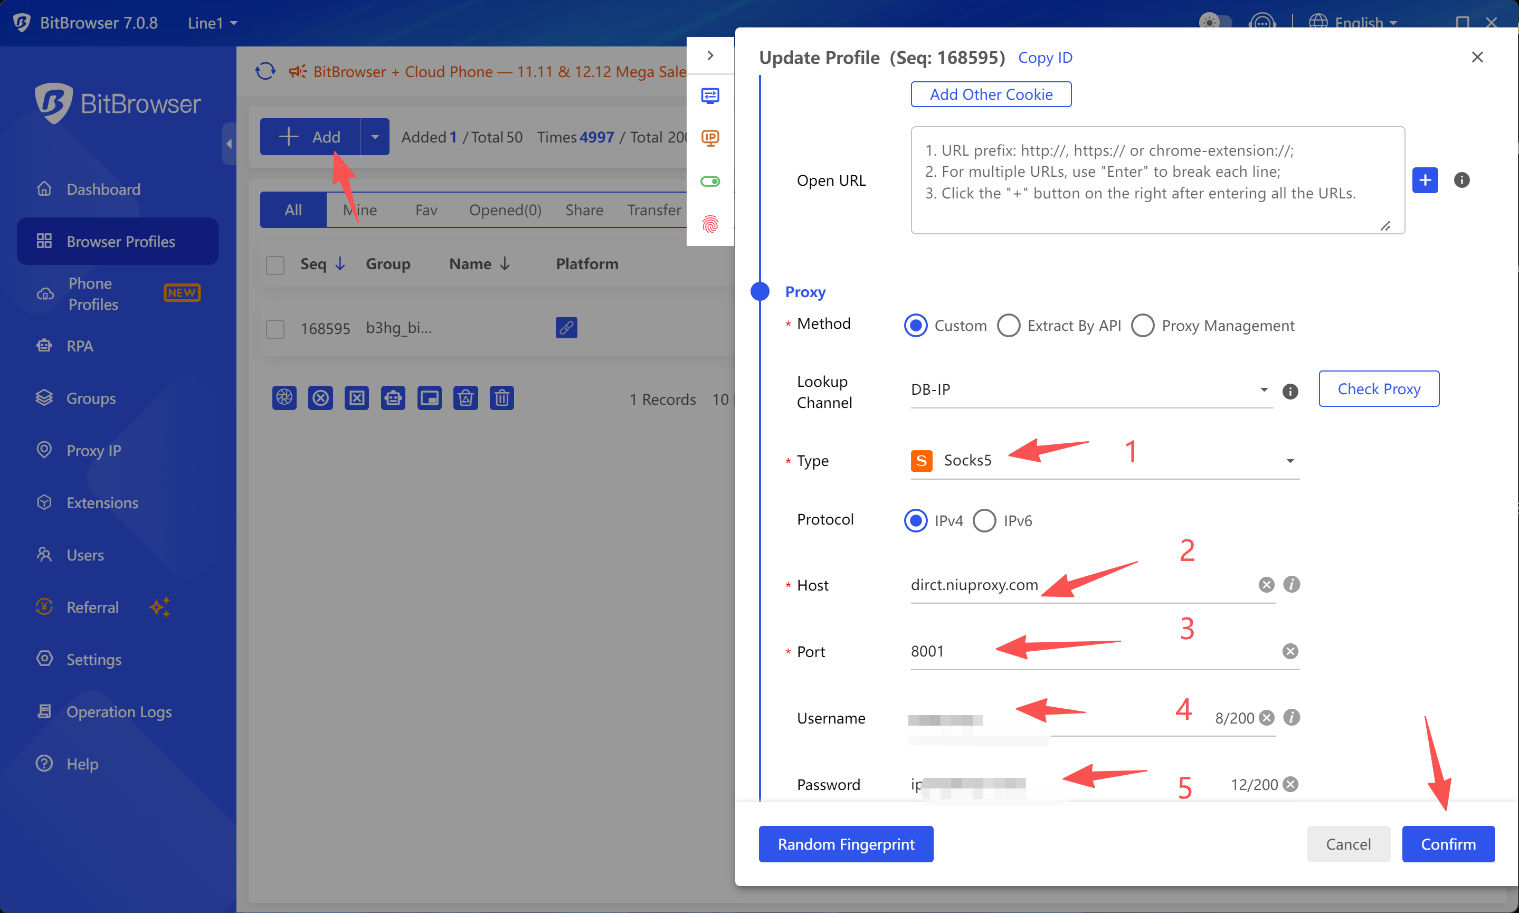The image size is (1519, 913).
Task: Click the info icon beside the Host field
Action: [x=1292, y=584]
